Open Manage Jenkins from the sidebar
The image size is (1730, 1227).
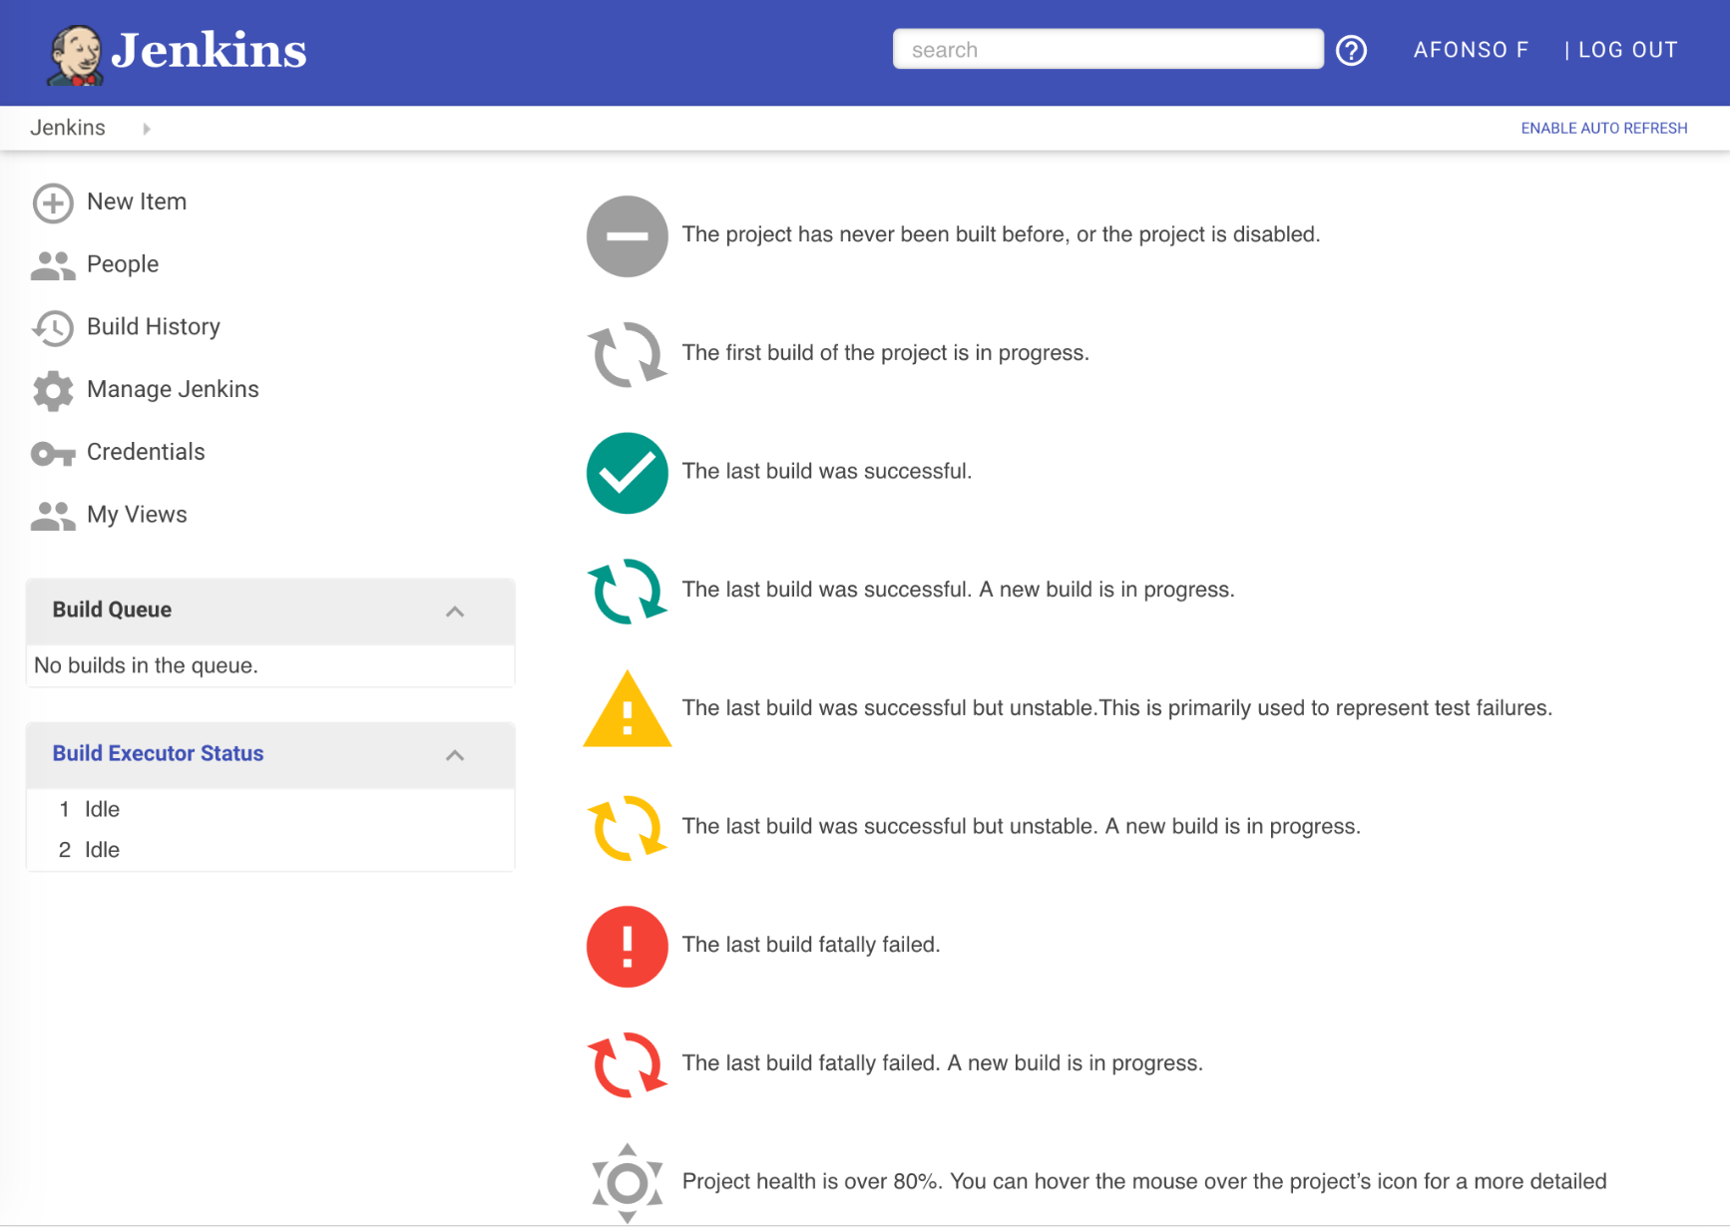pyautogui.click(x=173, y=389)
